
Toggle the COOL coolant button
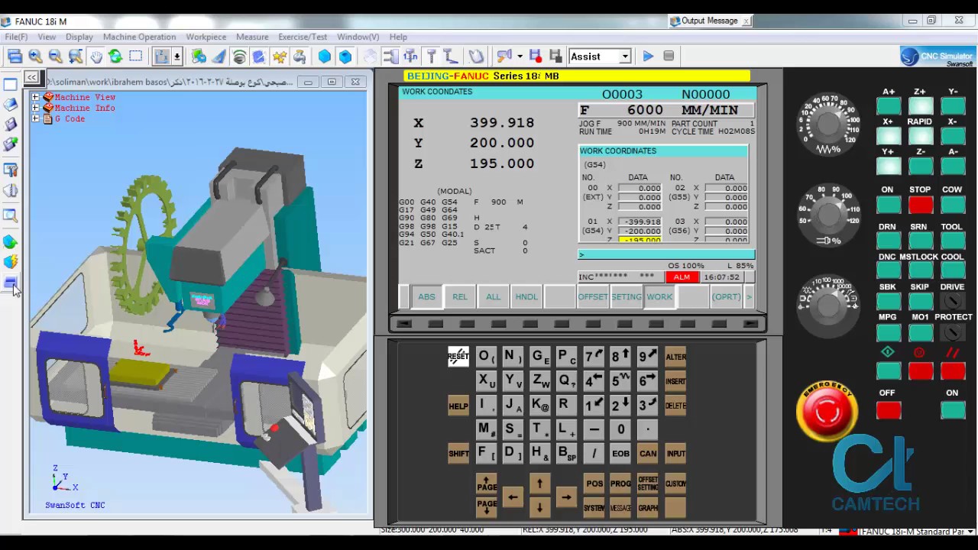(x=952, y=272)
